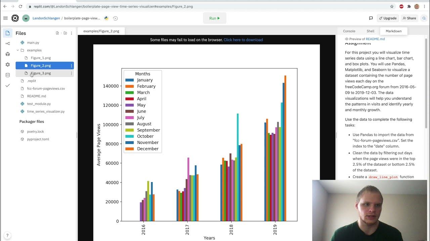This screenshot has height=241, width=430.
Task: Open README.md preview link
Action: point(375,39)
